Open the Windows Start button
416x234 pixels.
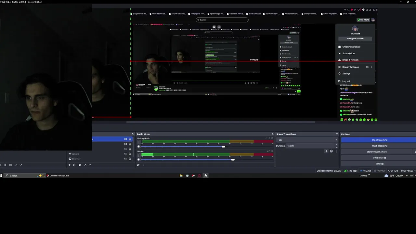1,175
